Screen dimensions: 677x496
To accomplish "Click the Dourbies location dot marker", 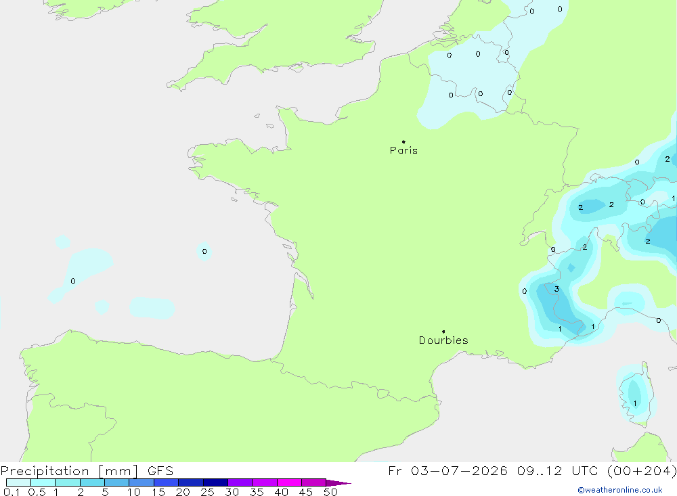I will (x=443, y=332).
